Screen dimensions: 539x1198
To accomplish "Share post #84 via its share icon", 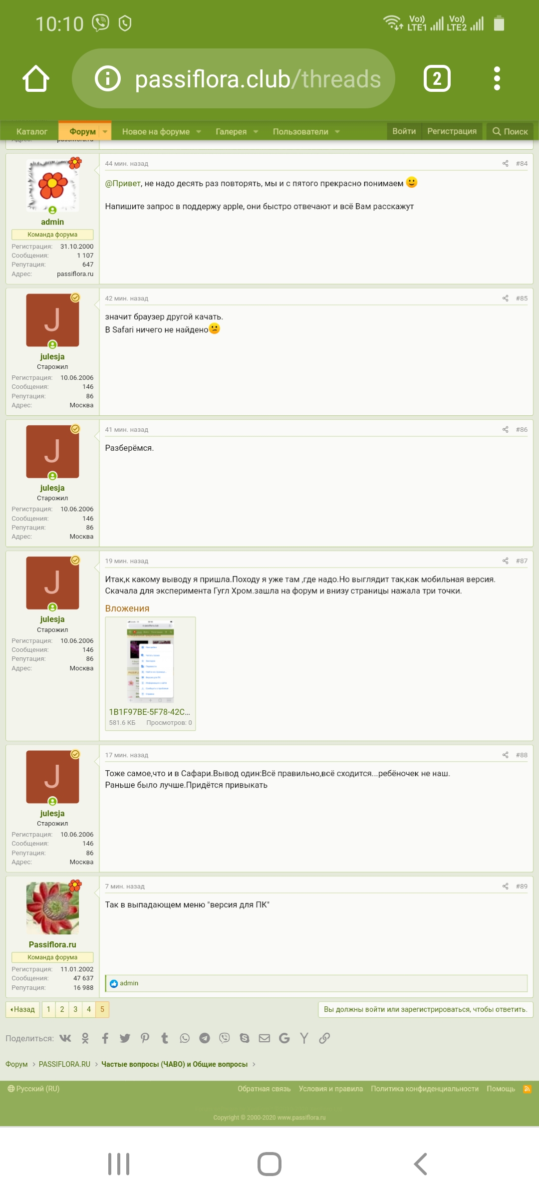I will [x=505, y=164].
